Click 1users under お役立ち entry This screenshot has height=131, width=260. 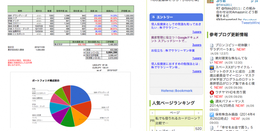point(197,58)
